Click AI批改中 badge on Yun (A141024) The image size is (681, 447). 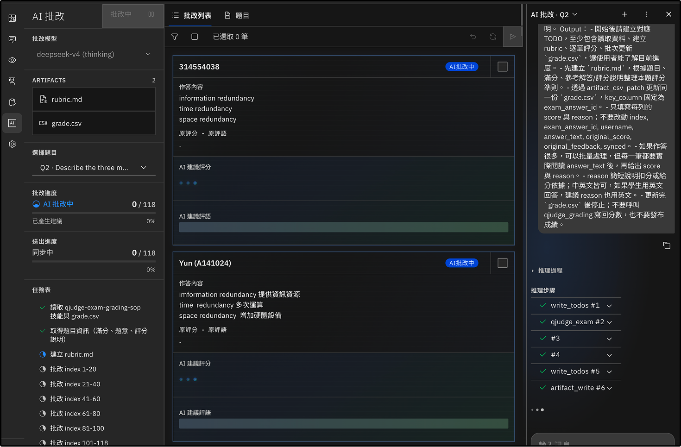coord(462,263)
